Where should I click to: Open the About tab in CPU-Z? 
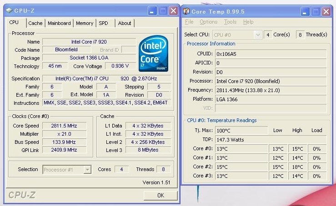(x=125, y=23)
